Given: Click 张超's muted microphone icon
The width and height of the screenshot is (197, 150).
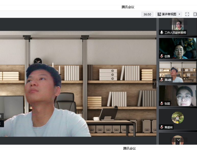Looking at the screenshot, I should click(162, 103).
